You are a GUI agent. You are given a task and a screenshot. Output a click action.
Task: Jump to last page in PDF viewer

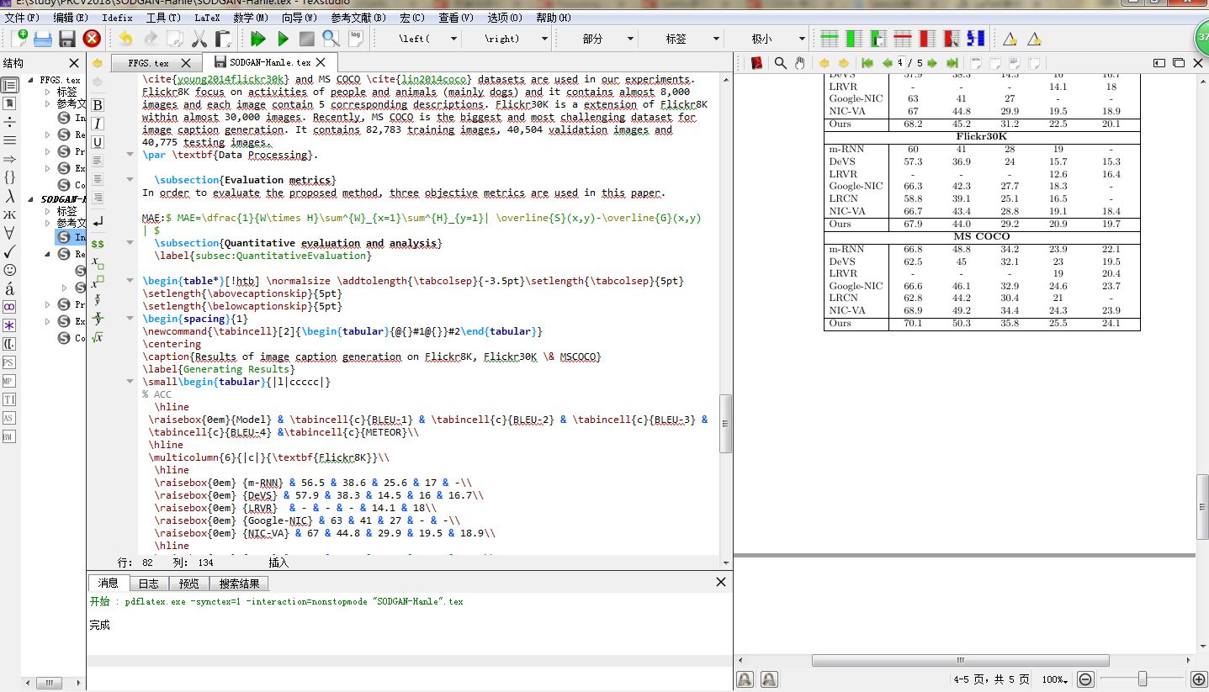pyautogui.click(x=952, y=63)
